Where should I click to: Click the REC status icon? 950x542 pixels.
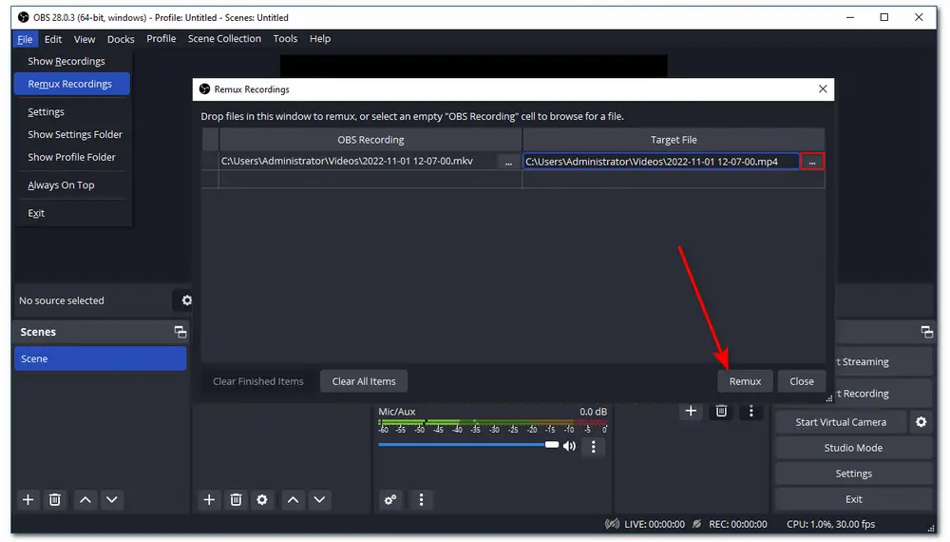[696, 524]
